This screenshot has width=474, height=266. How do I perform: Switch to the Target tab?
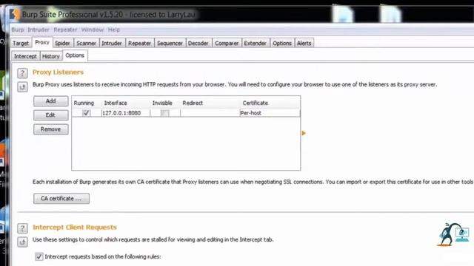point(21,43)
